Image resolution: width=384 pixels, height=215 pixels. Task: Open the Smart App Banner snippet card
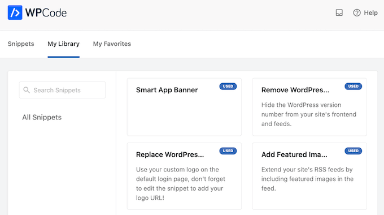coord(184,107)
